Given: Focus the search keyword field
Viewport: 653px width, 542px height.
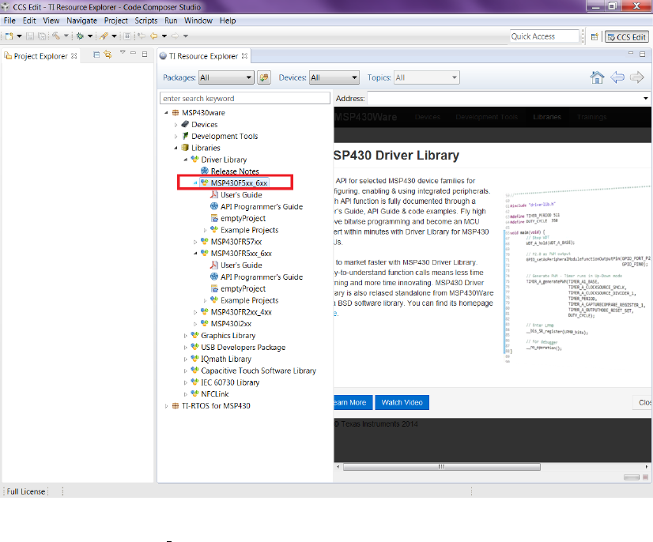Looking at the screenshot, I should (x=245, y=98).
